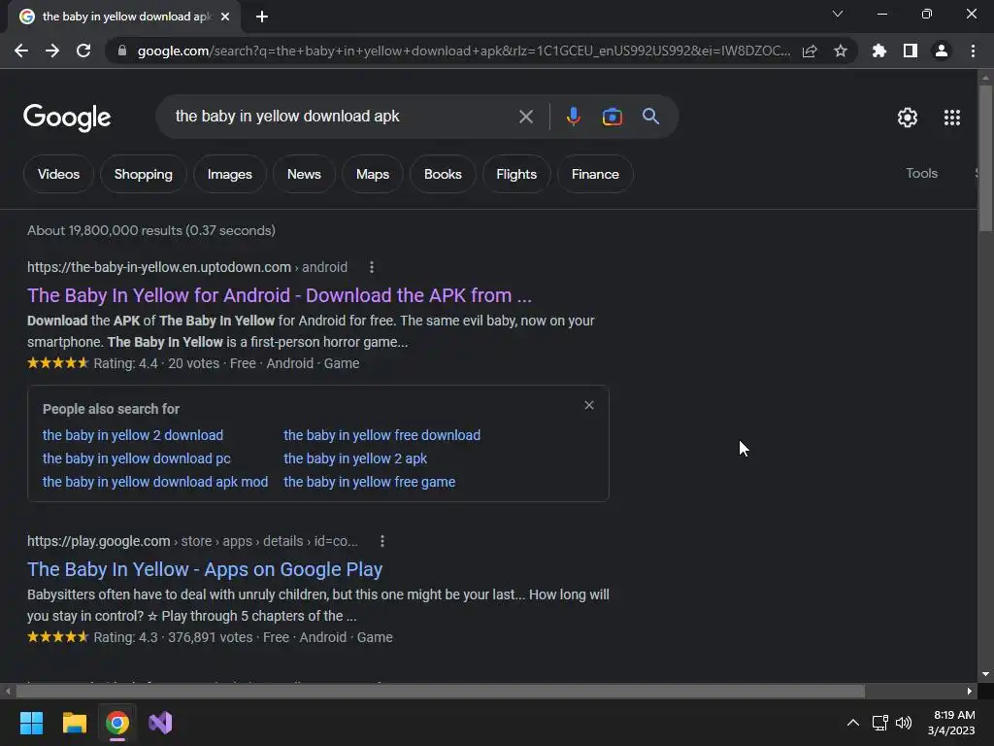Switch to Shopping results
The height and width of the screenshot is (746, 994).
144,174
